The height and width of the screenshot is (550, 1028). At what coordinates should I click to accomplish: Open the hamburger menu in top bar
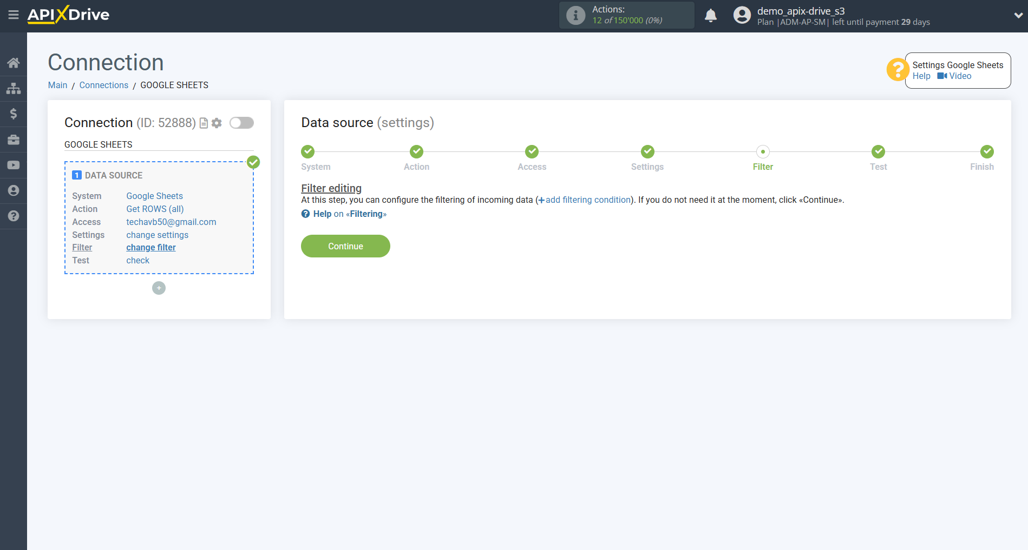click(x=14, y=15)
